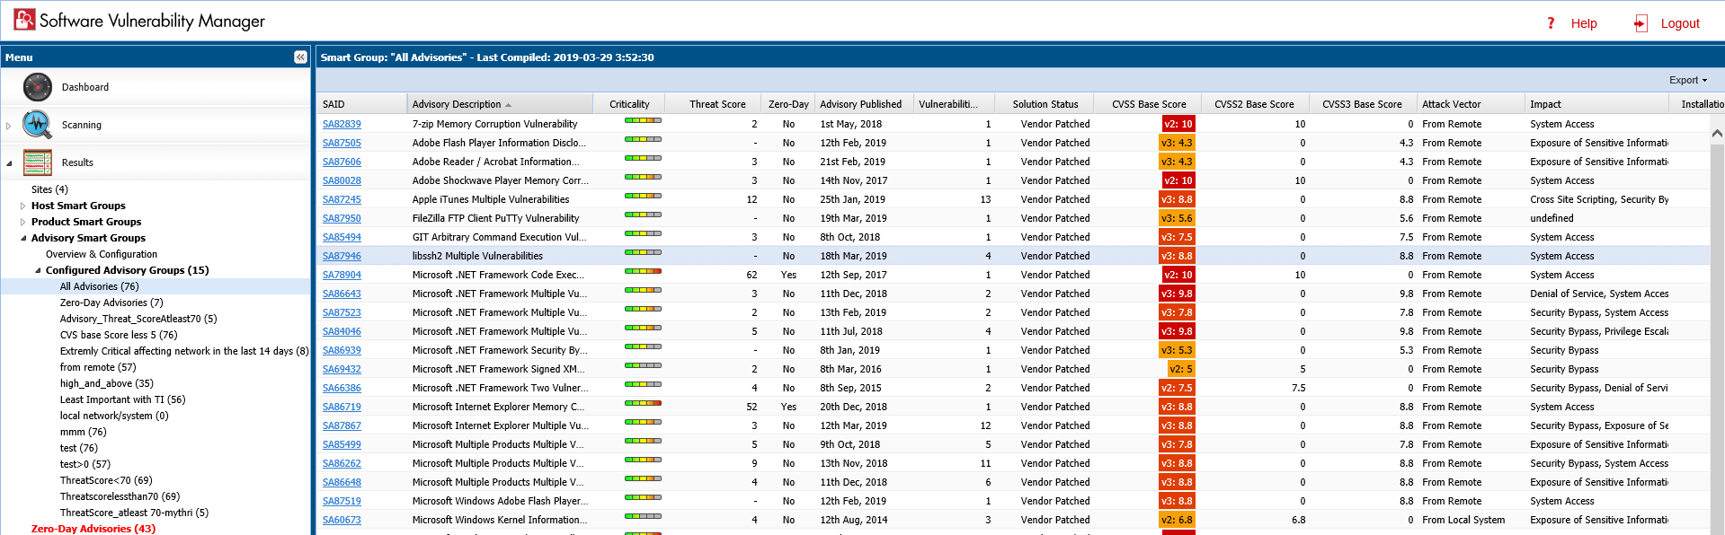Sort by CVSS Base Score column header
Screen dimensions: 1725x535
click(x=1148, y=104)
